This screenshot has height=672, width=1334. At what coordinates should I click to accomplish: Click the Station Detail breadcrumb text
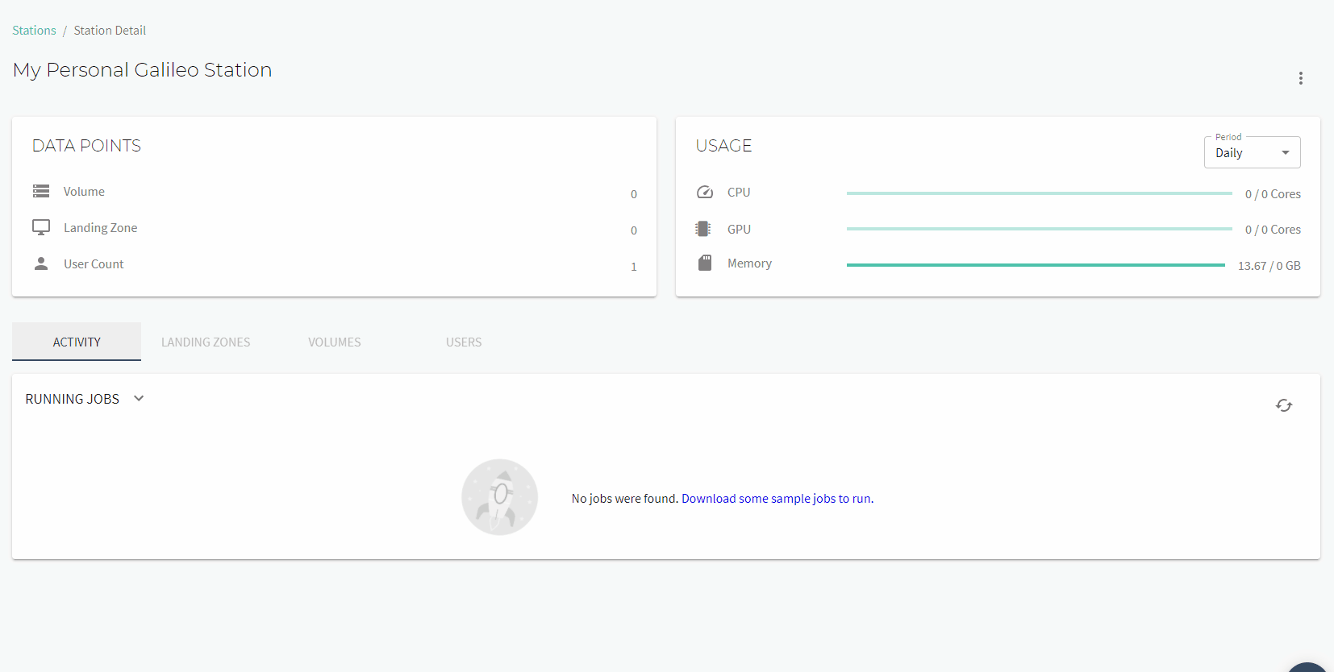(110, 31)
